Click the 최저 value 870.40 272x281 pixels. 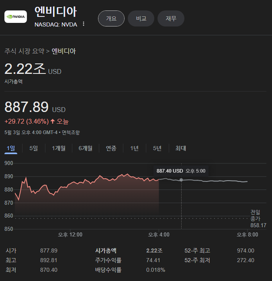point(49,270)
